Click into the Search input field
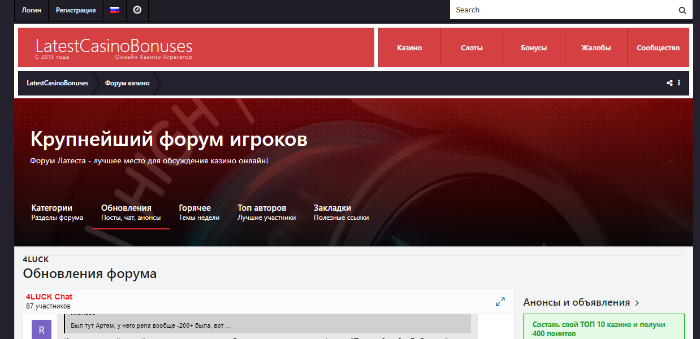700x339 pixels. (560, 10)
